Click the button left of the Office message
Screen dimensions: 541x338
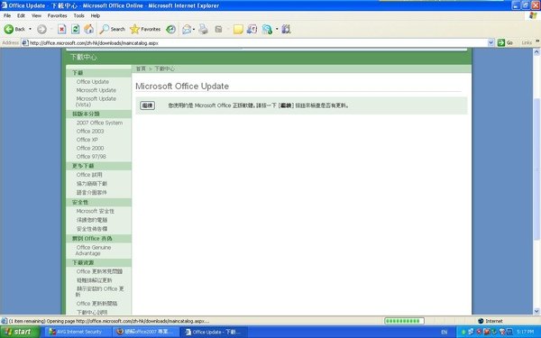pos(147,105)
